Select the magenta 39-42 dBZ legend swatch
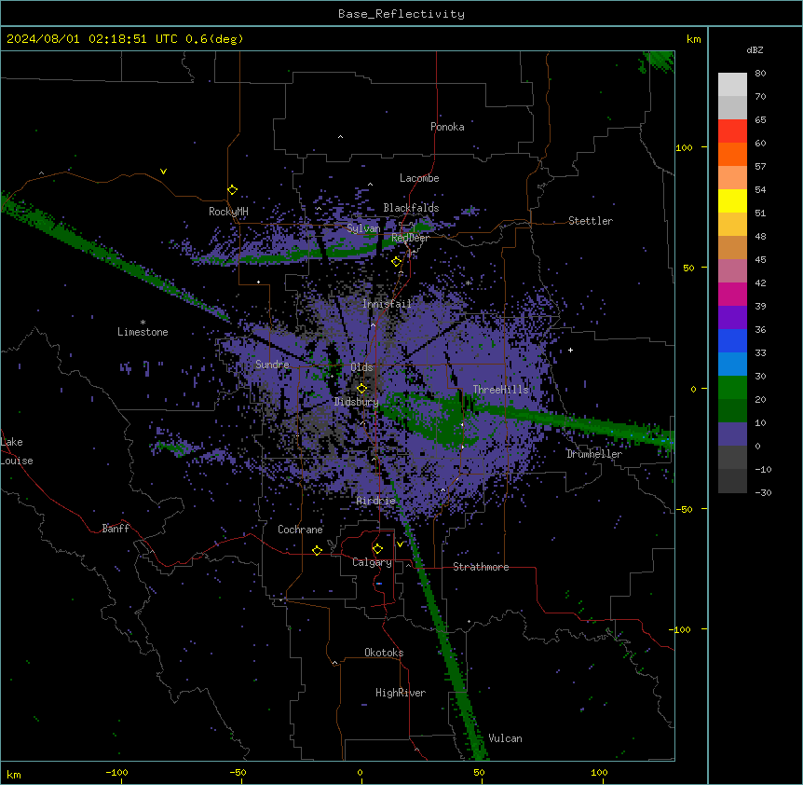 click(732, 294)
